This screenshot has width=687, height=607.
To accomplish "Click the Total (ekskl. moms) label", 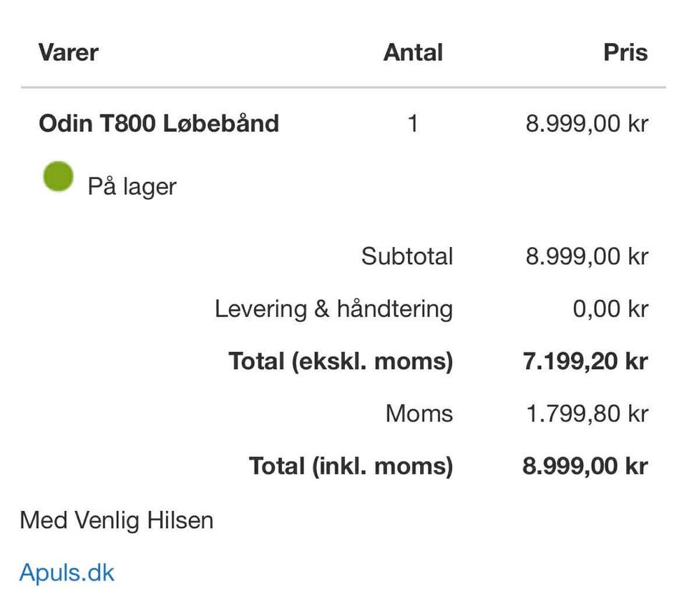I will [341, 361].
